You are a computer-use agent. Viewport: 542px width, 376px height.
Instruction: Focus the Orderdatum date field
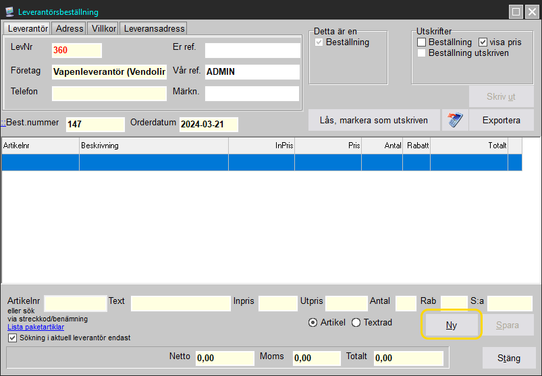(x=209, y=125)
